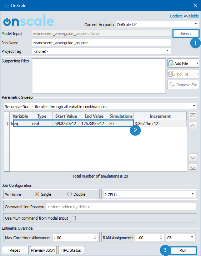The width and height of the screenshot is (201, 256).
Task: Click the Preview JSON button
Action: tap(43, 250)
